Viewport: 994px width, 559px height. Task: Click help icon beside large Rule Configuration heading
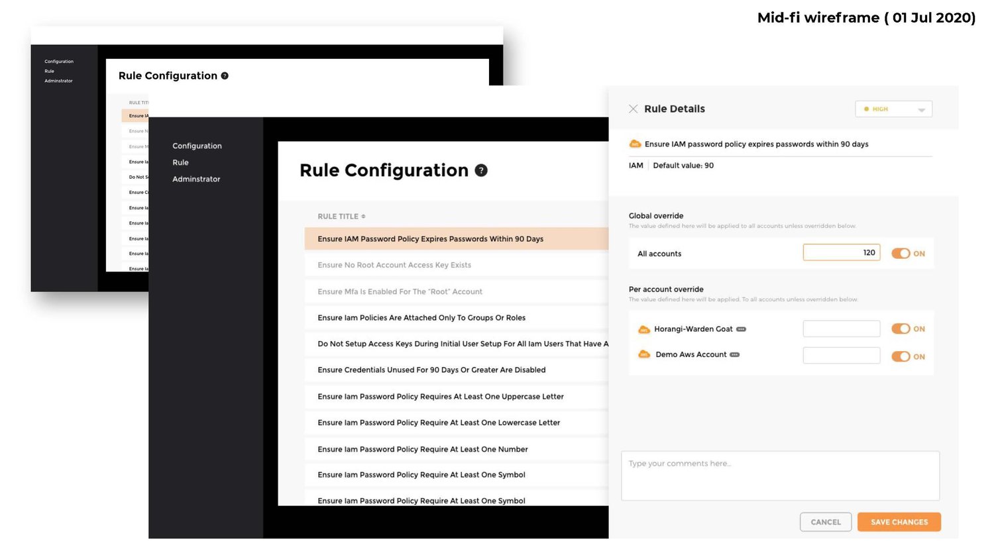click(x=481, y=170)
